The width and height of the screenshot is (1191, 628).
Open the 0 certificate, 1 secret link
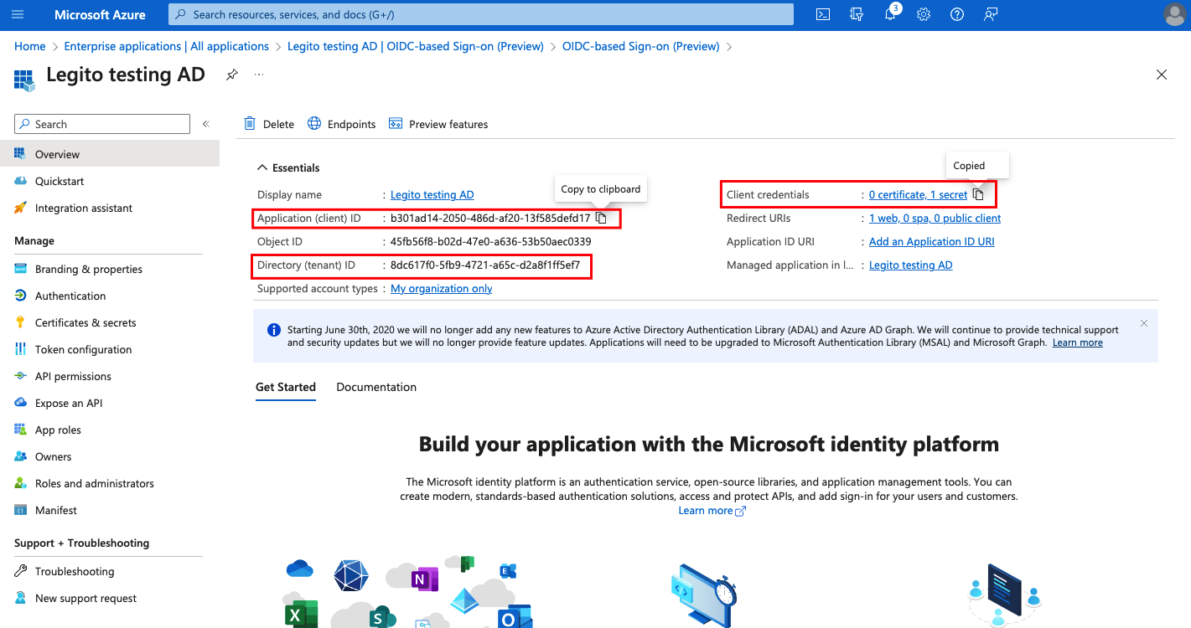(919, 195)
